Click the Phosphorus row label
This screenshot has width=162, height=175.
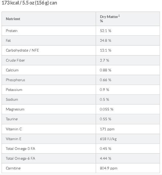coord(16,80)
